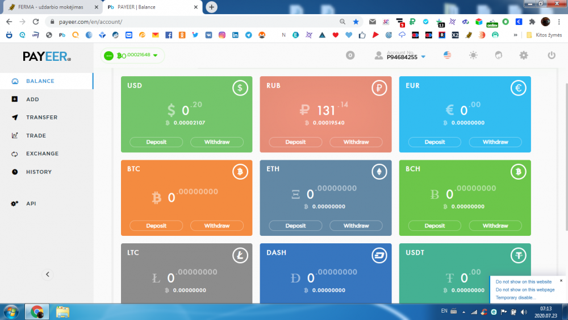Screen dimensions: 568x320
Task: Open the browser extensions puzzle icon
Action: coord(532,22)
